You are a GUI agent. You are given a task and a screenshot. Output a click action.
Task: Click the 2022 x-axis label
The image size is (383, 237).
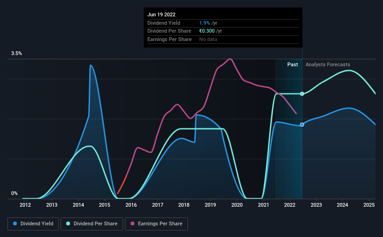pos(290,205)
